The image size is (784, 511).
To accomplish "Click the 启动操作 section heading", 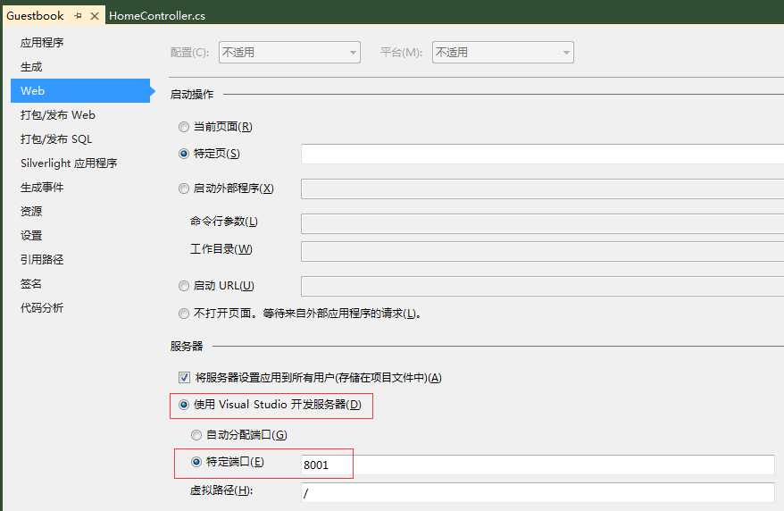I will (192, 94).
